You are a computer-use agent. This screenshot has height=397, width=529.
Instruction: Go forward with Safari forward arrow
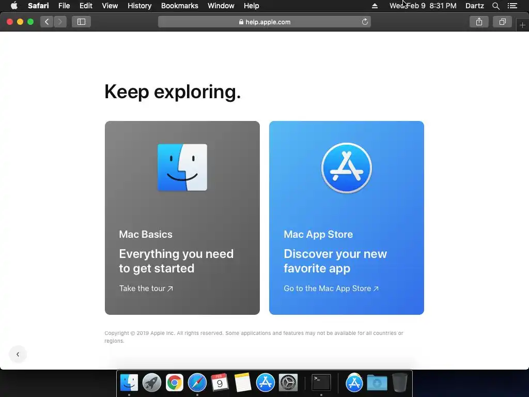[x=60, y=22]
